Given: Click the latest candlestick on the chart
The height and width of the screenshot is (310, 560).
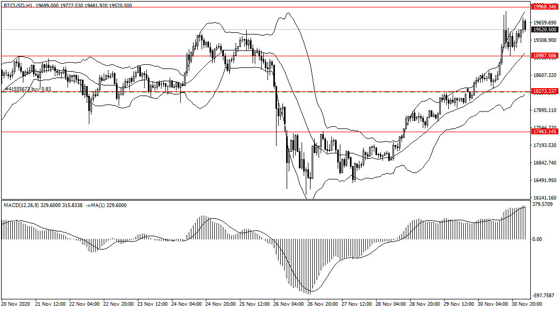Looking at the screenshot, I should 525,24.
